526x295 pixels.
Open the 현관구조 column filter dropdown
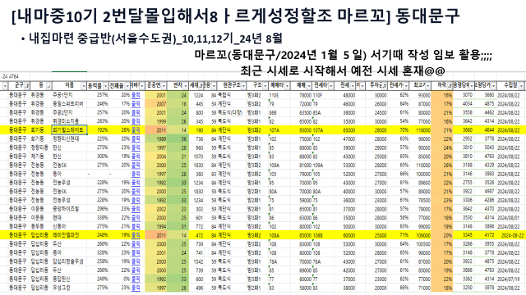tap(244, 86)
